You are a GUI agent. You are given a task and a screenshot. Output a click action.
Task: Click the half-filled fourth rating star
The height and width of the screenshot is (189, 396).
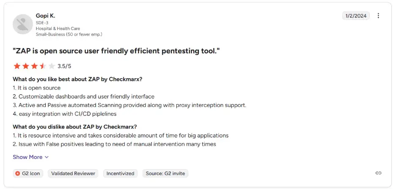tap(43, 66)
